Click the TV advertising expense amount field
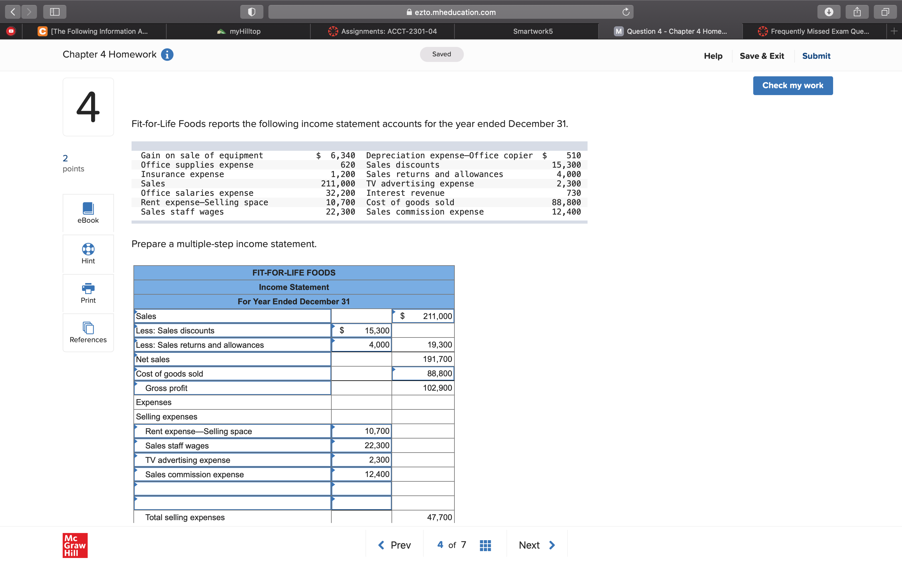This screenshot has width=902, height=563. [361, 460]
